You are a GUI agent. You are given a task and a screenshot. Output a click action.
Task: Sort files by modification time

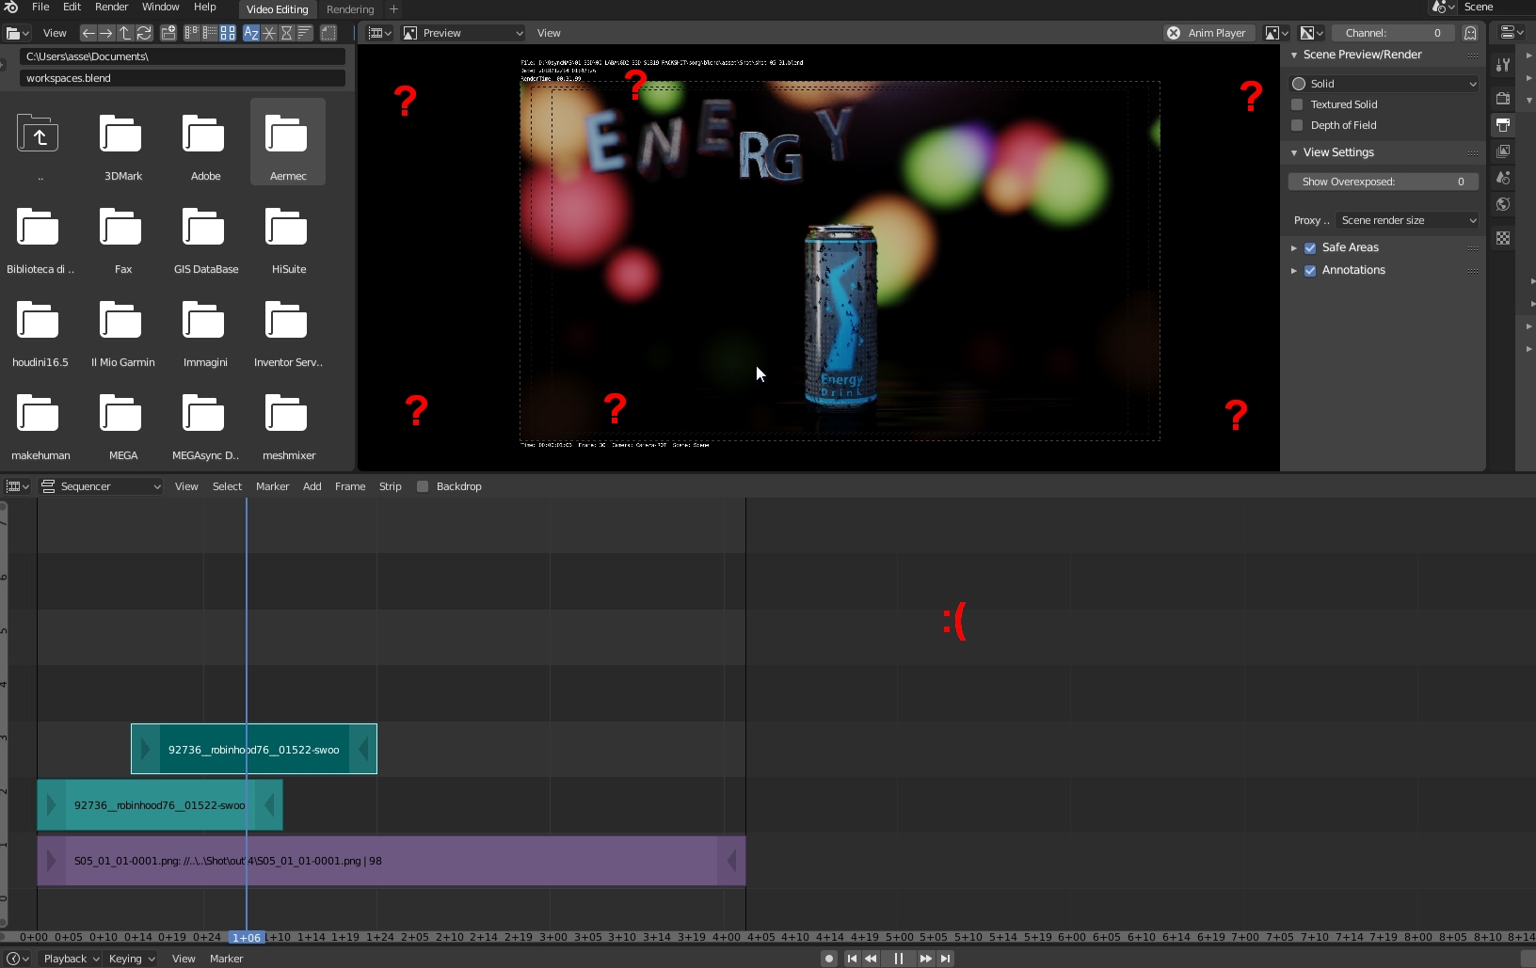pyautogui.click(x=287, y=33)
